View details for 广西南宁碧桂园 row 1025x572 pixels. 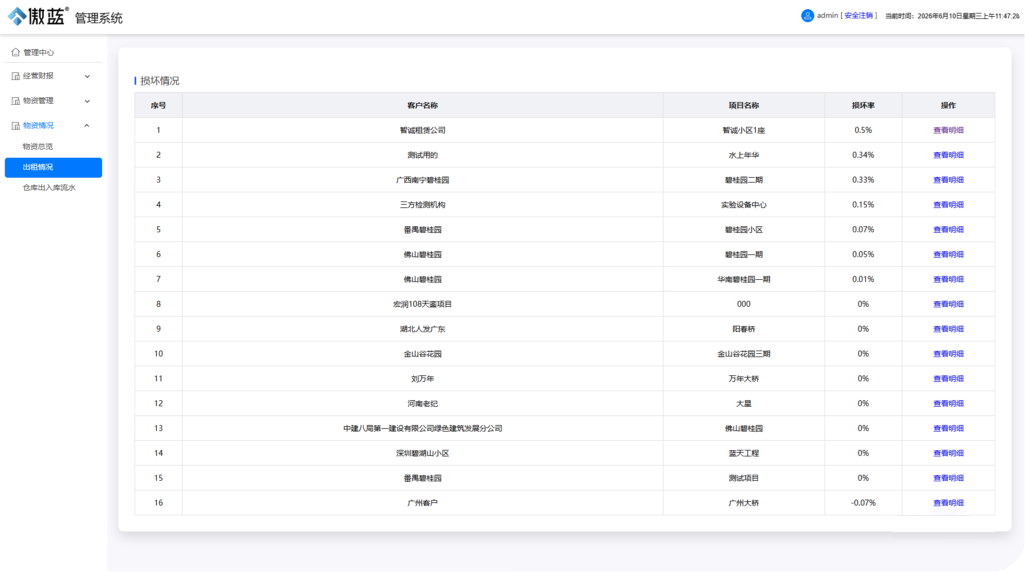tap(948, 180)
